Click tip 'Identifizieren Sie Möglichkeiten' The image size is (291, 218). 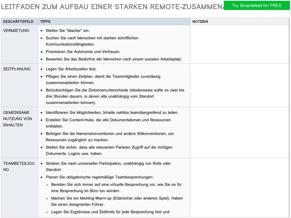coord(112,113)
